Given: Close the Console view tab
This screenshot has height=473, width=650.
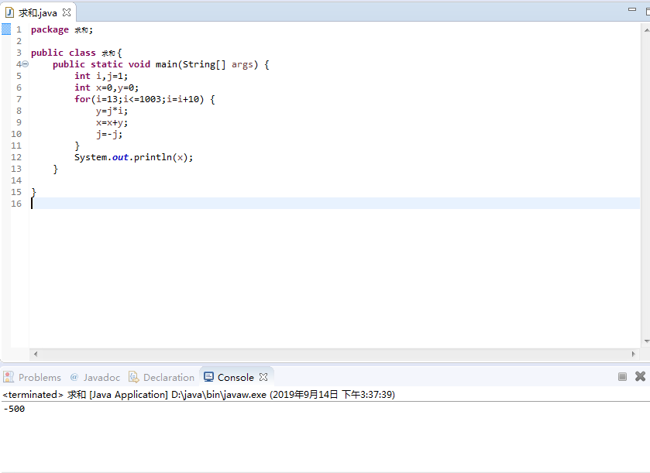Looking at the screenshot, I should [263, 377].
